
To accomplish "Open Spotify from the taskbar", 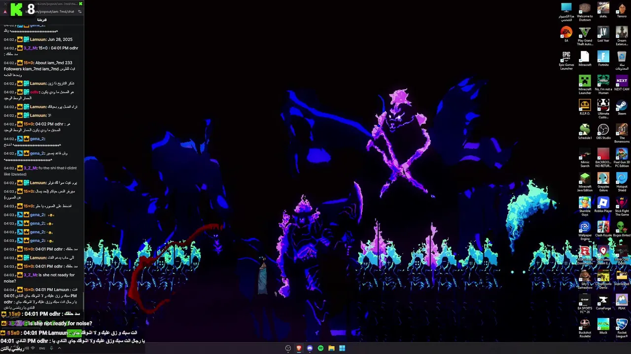I will coord(320,348).
